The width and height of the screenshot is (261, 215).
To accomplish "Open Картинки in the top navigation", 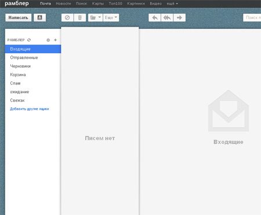I will pyautogui.click(x=136, y=3).
